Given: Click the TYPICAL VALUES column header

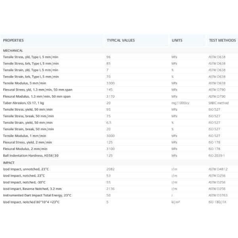Looking at the screenshot, I should 121,40.
